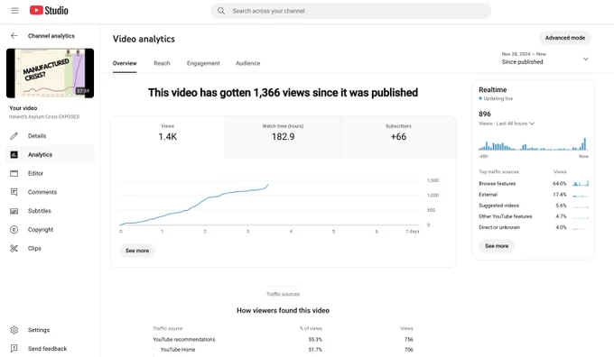The height and width of the screenshot is (357, 614).
Task: Click the views line chart
Action: pos(269,204)
